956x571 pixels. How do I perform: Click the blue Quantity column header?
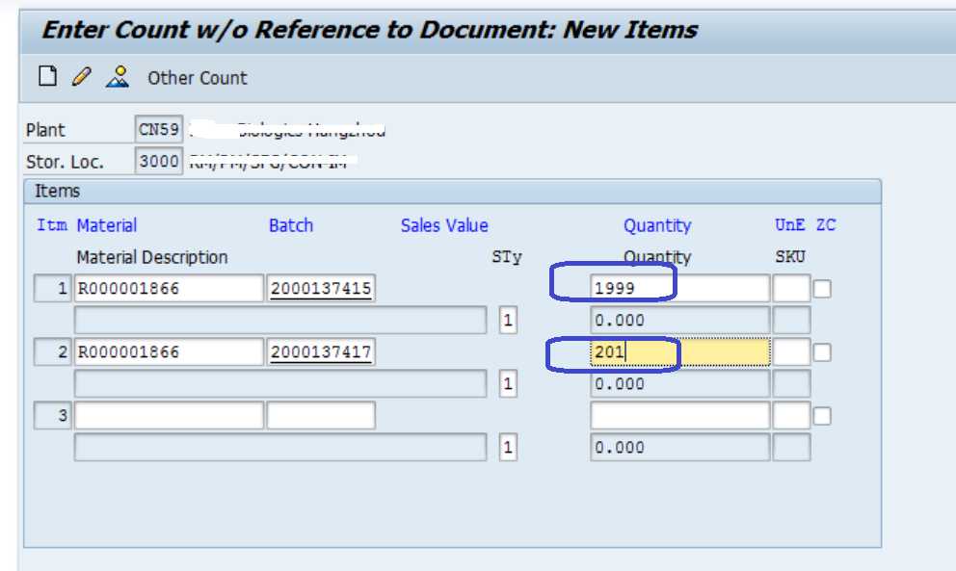(x=657, y=225)
